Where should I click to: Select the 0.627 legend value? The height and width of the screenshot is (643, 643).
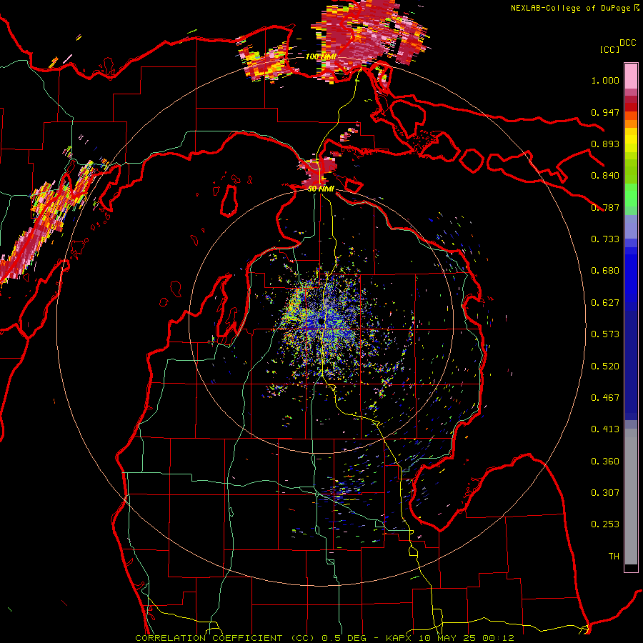pos(605,303)
